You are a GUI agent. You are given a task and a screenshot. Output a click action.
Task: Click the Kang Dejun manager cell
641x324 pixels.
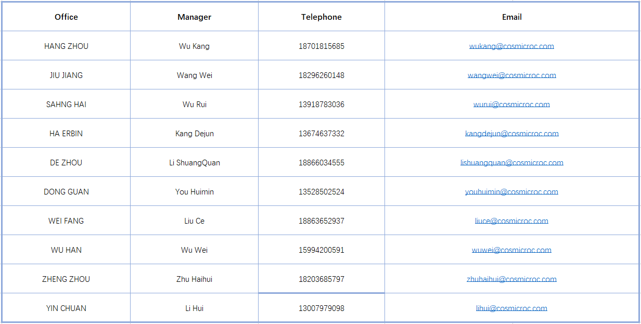(194, 133)
